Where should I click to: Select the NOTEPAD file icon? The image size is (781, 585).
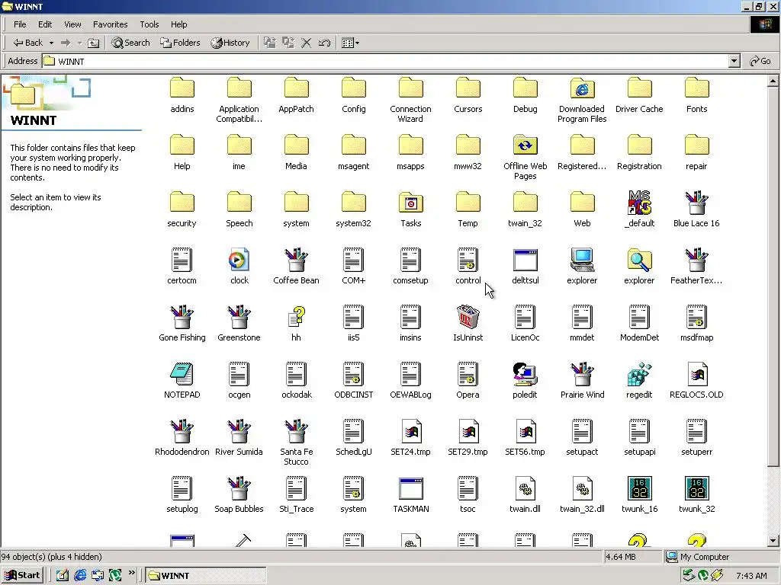pos(182,374)
